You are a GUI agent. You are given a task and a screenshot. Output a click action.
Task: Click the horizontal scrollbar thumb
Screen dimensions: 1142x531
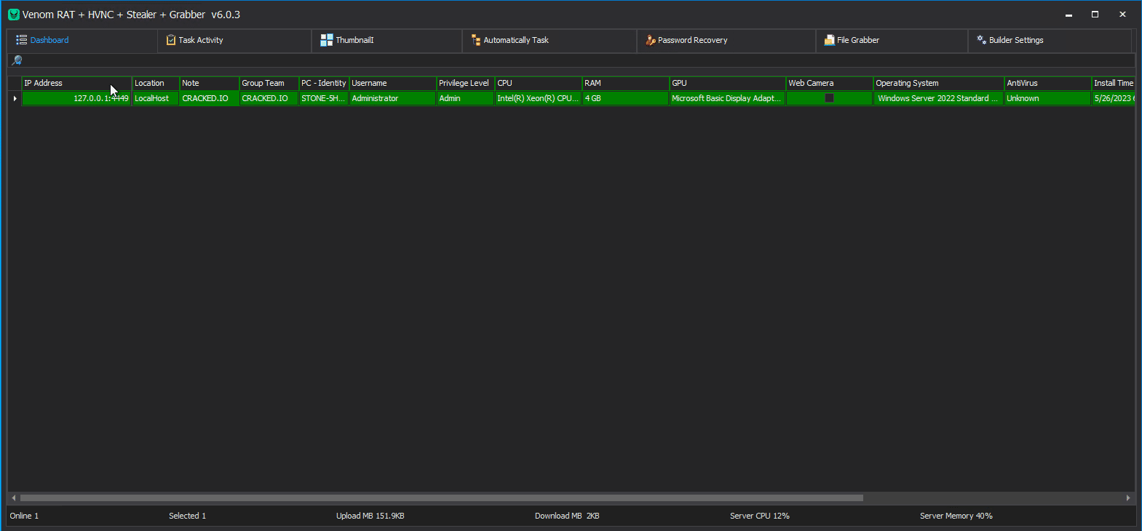click(x=441, y=498)
